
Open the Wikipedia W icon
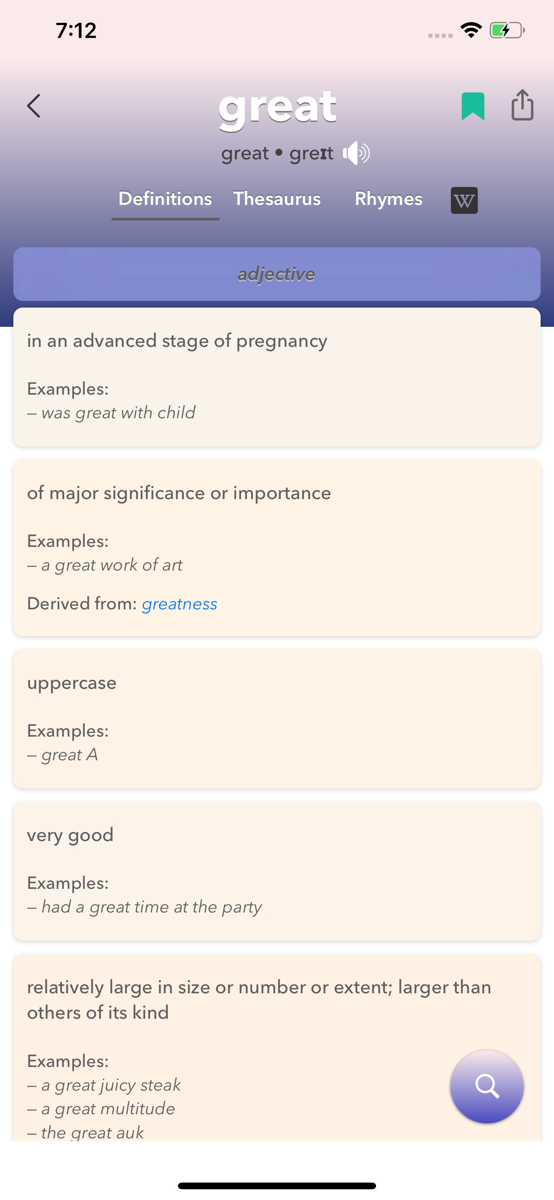coord(464,200)
